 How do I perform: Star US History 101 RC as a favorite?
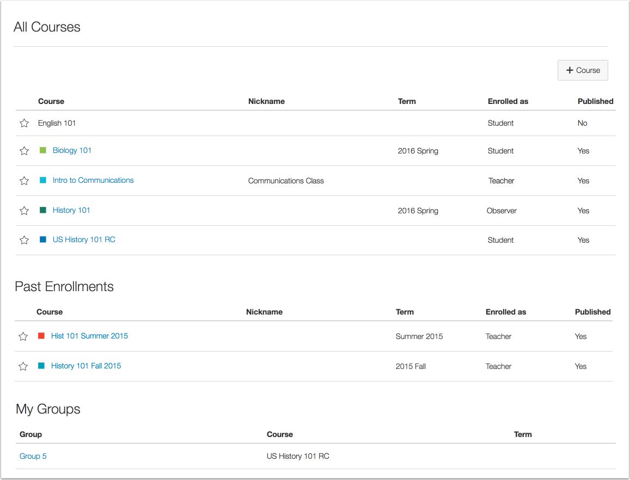pyautogui.click(x=24, y=239)
